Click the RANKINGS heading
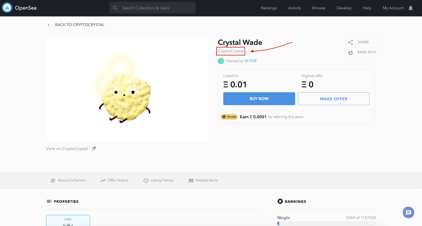 click(x=295, y=201)
